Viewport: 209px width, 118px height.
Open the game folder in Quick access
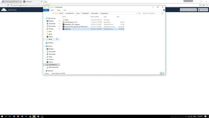(x=50, y=34)
